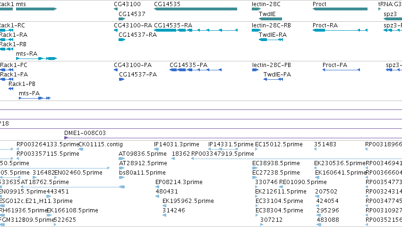The width and height of the screenshot is (402, 227).
Task: Click the TwdlE-PA coding sequence glyph
Action: coord(273,79)
